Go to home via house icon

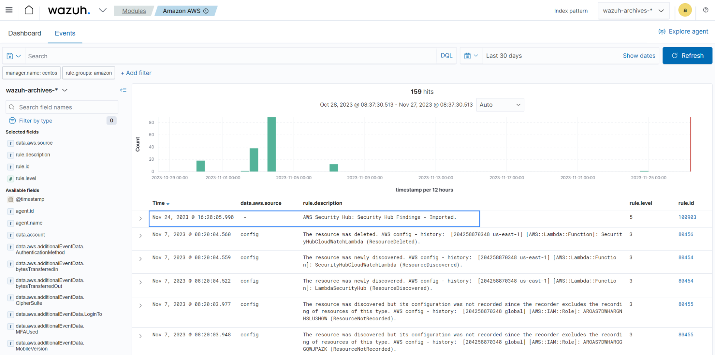(x=29, y=10)
